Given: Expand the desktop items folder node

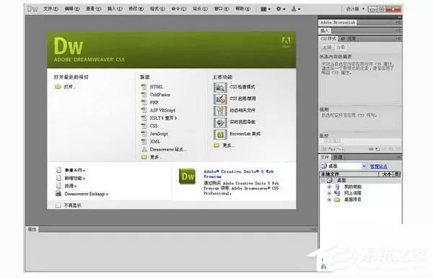Looking at the screenshot, I should click(329, 199).
